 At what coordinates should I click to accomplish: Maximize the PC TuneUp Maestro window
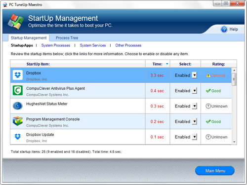pos(226,3)
